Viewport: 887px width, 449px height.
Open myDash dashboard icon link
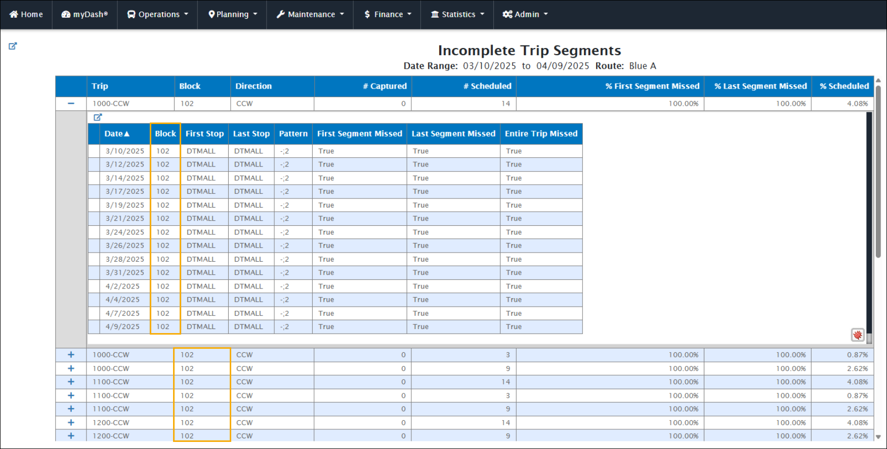(66, 14)
